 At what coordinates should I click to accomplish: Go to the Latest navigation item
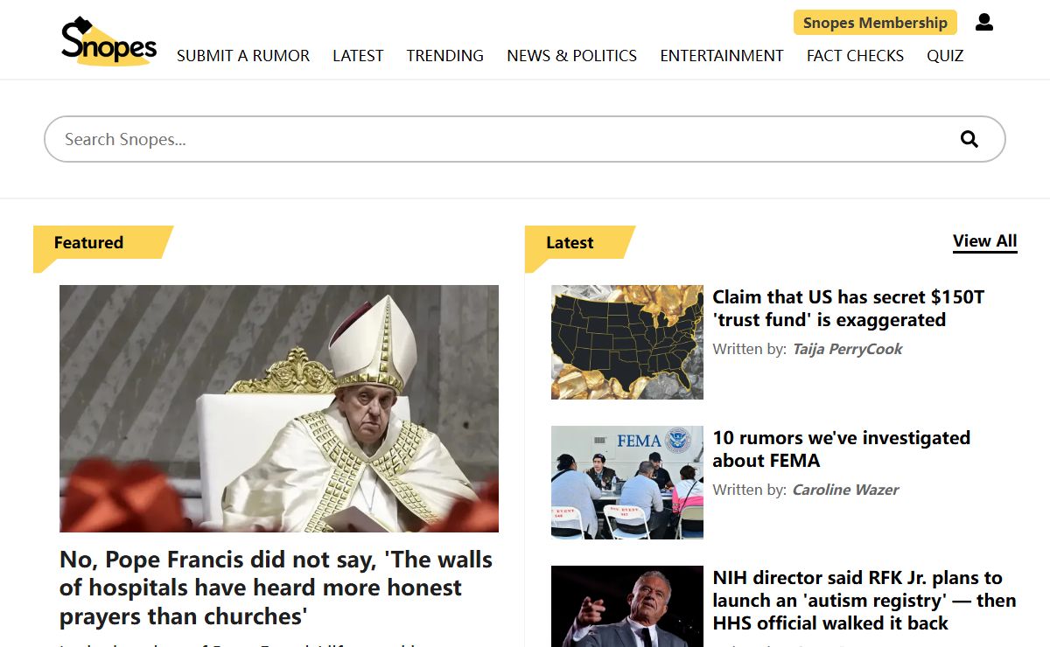358,56
